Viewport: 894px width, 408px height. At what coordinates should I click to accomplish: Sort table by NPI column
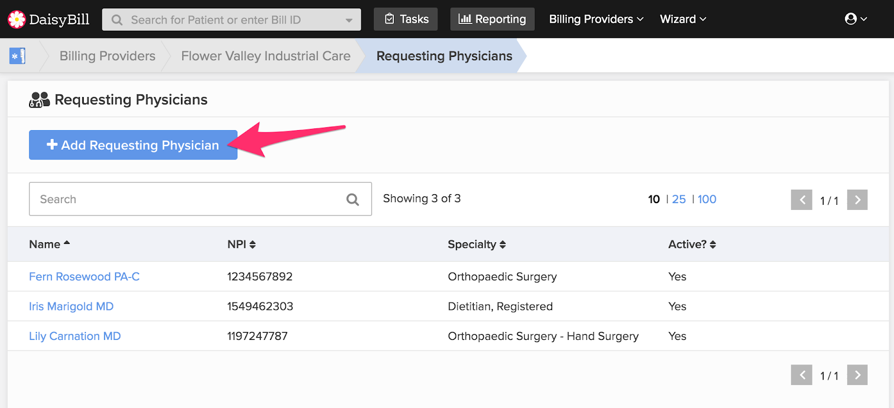coord(241,244)
